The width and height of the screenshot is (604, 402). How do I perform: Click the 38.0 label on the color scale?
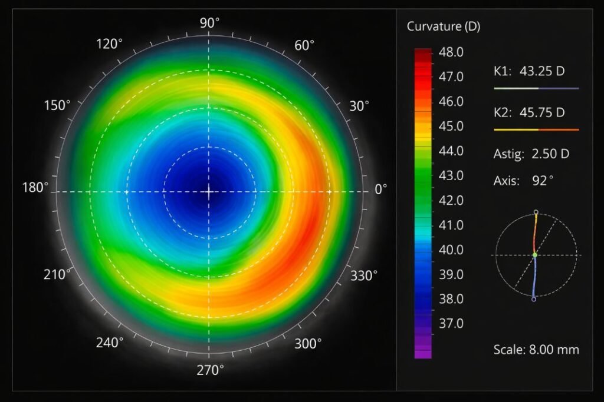click(x=451, y=298)
